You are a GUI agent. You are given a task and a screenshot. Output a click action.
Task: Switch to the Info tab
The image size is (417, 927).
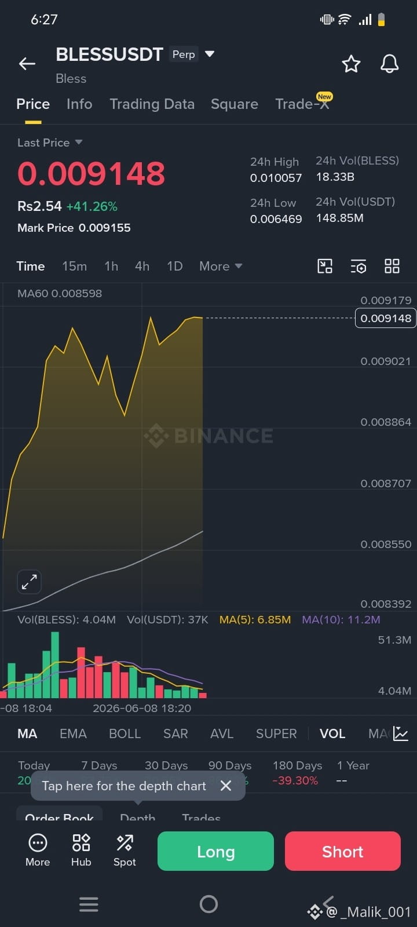(x=79, y=104)
